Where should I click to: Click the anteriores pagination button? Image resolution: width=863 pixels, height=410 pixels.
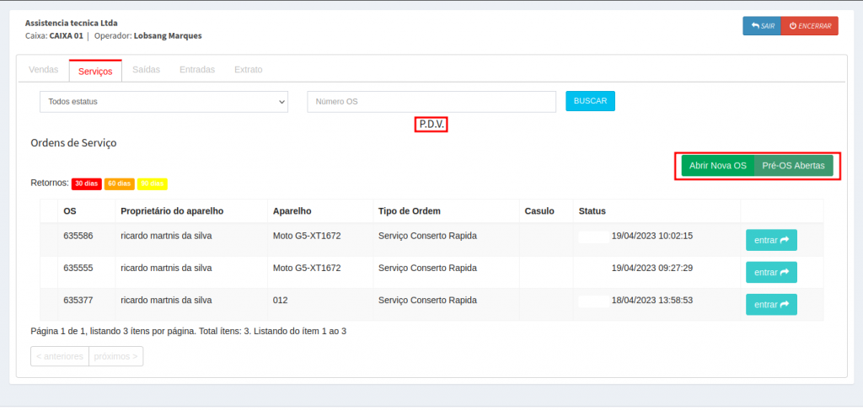[60, 356]
